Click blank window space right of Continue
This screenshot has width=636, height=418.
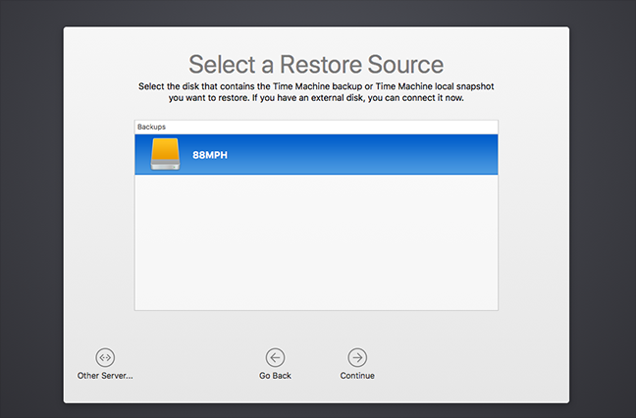click(x=471, y=361)
